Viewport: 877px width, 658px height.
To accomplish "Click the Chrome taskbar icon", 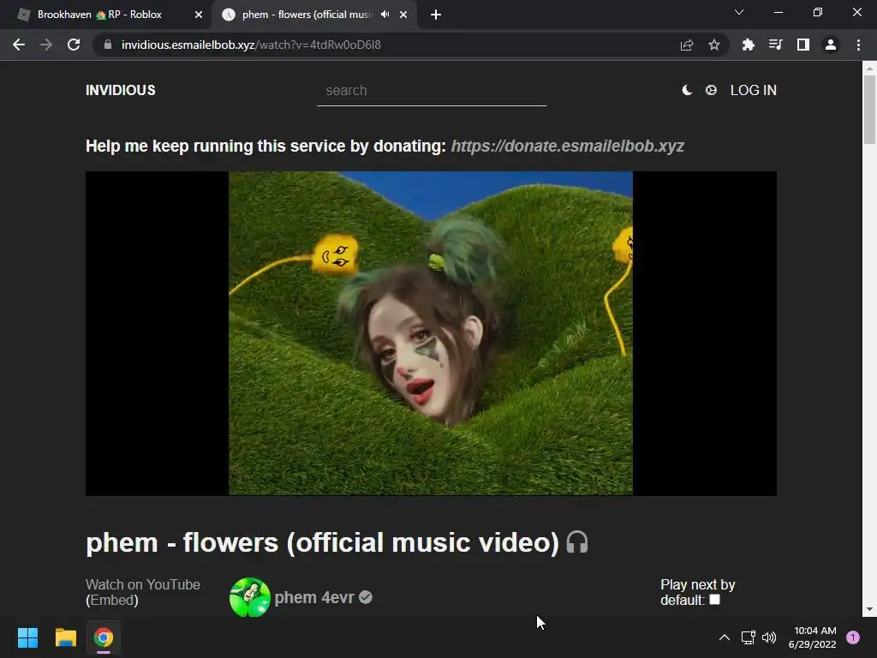I will [104, 637].
